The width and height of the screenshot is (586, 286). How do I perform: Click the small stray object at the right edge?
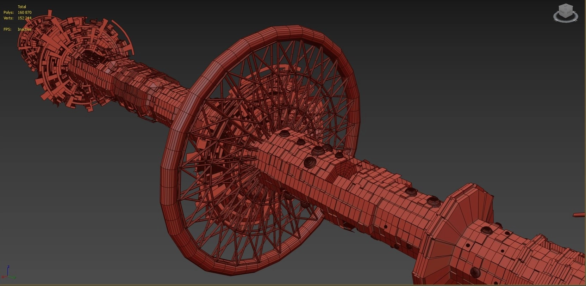click(x=579, y=215)
